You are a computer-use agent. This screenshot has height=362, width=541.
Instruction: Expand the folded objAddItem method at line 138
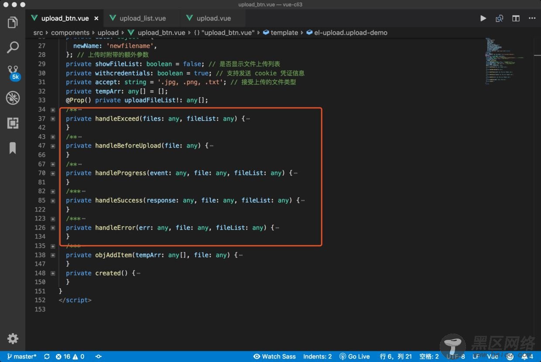coord(53,255)
